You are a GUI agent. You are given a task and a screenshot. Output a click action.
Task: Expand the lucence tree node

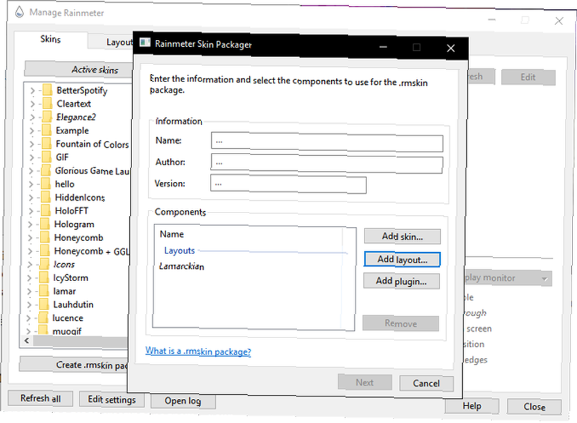(x=29, y=318)
